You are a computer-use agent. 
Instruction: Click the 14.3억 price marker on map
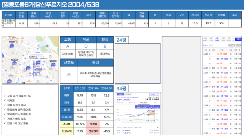point(14,63)
